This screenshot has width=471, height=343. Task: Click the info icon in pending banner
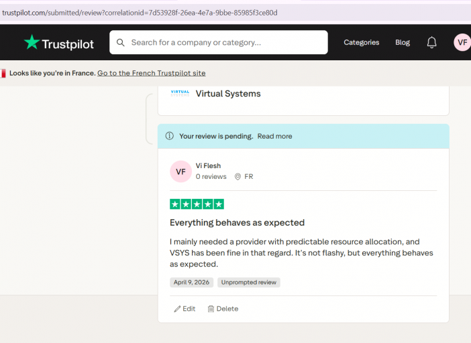[170, 136]
